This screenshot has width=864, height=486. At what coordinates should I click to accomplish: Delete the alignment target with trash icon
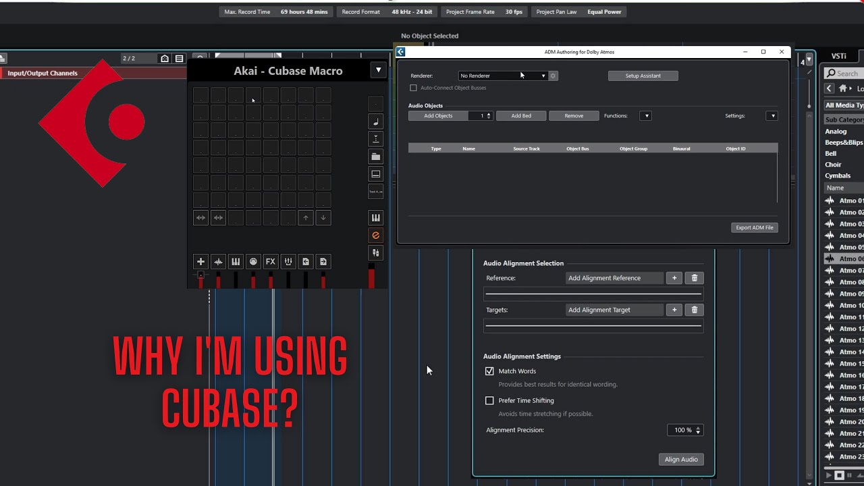[695, 310]
